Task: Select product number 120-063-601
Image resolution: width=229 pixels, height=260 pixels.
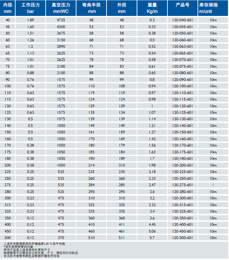Action: [182, 46]
